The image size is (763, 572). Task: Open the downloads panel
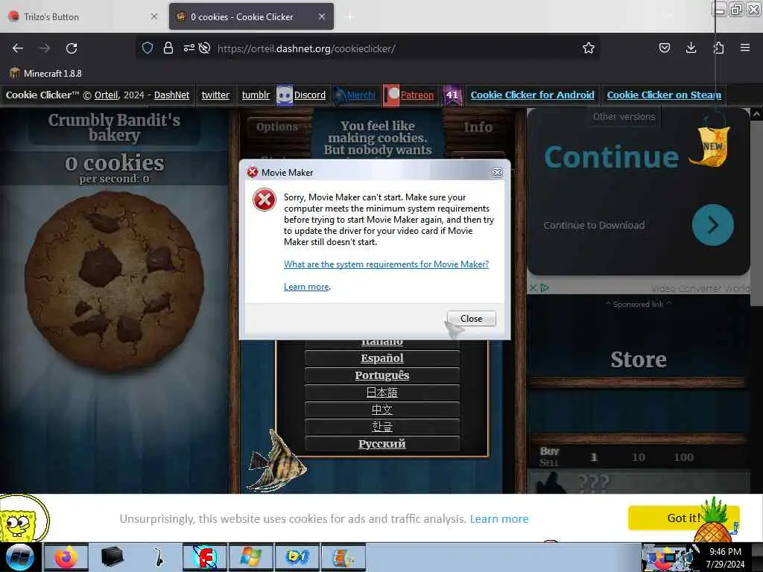point(691,48)
